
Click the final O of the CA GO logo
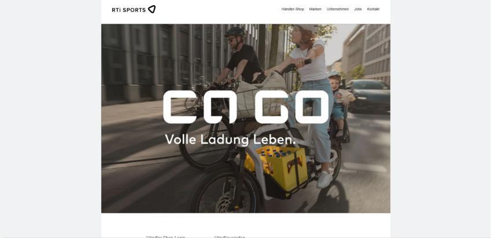pos(312,107)
